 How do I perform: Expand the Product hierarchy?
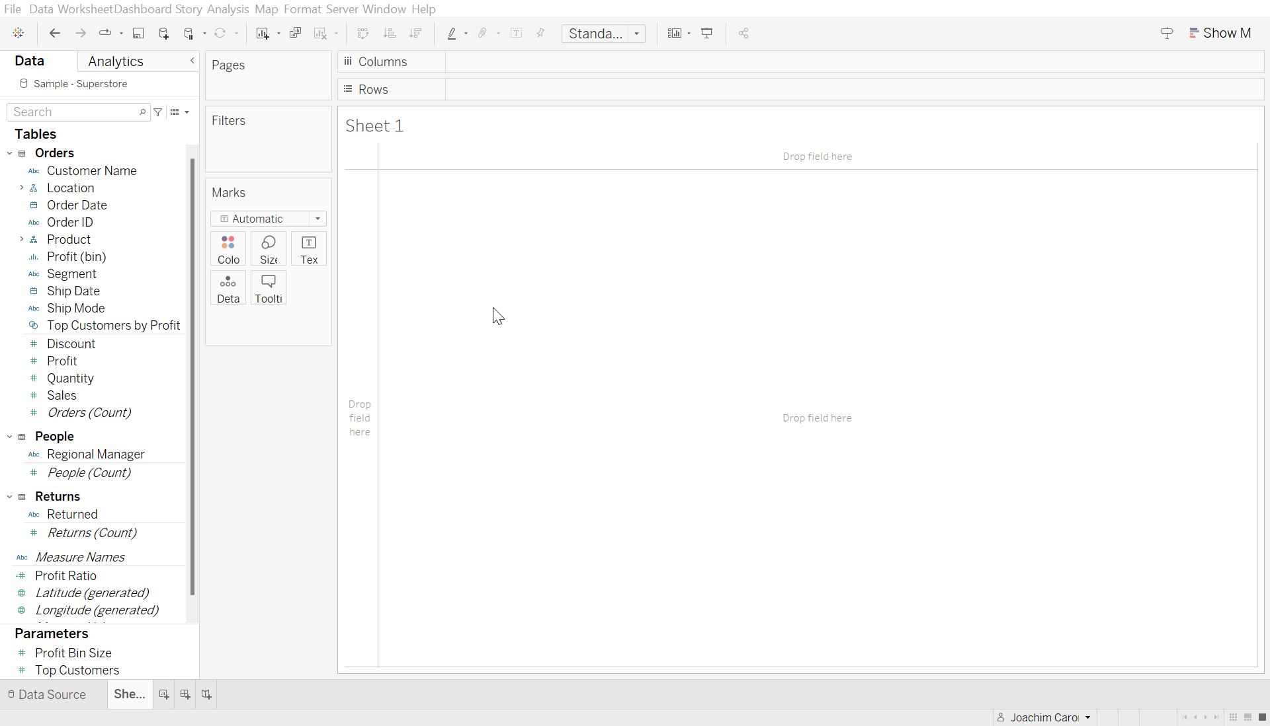(x=21, y=239)
